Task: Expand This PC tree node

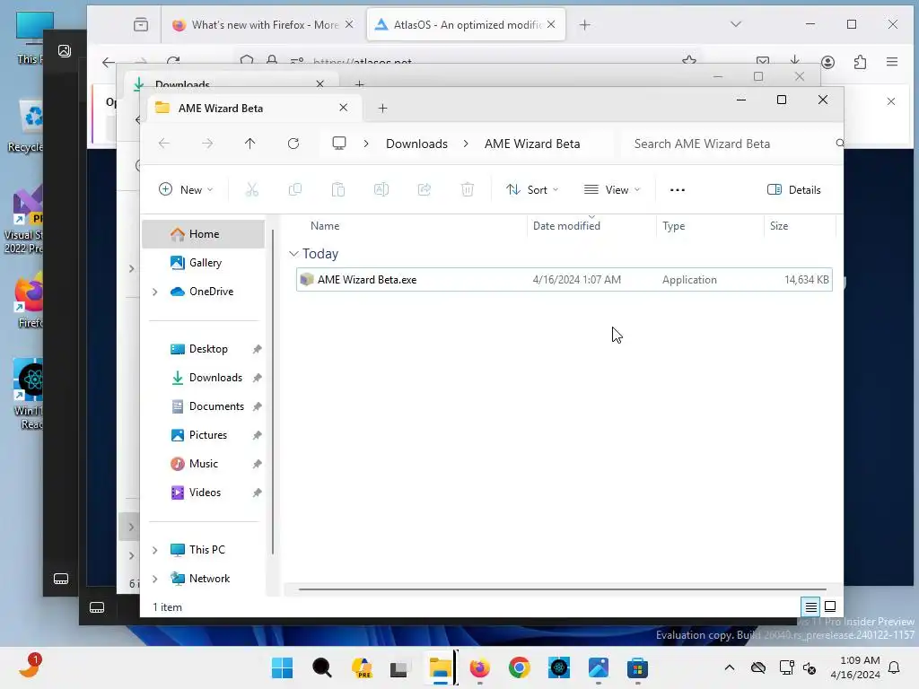Action: point(154,550)
